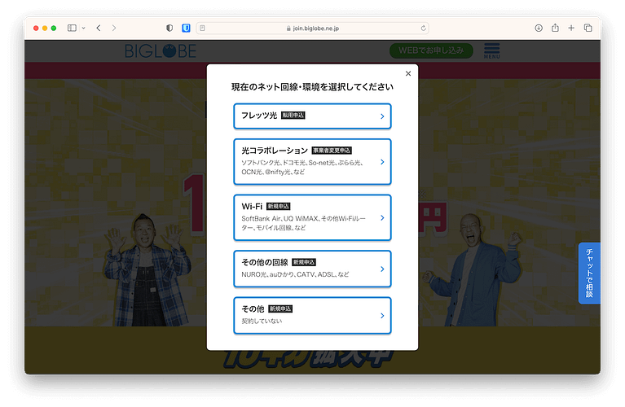Expand the sidebar tab group dropdown arrow

[x=83, y=28]
